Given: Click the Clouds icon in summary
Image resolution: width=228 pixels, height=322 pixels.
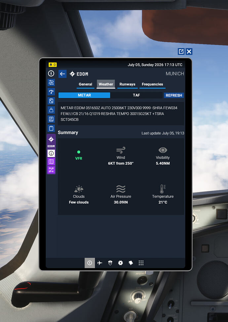Looking at the screenshot, I should 79,189.
